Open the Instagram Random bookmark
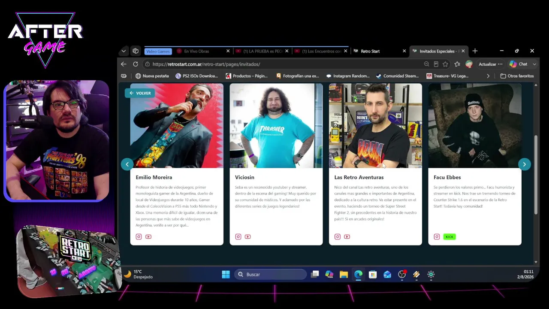The width and height of the screenshot is (549, 309). click(x=348, y=76)
